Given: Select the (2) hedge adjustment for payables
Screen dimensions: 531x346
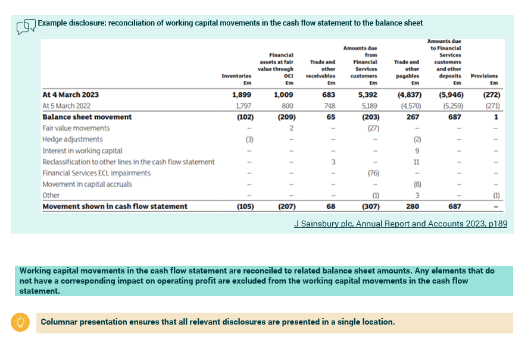Looking at the screenshot, I should coord(417,139).
